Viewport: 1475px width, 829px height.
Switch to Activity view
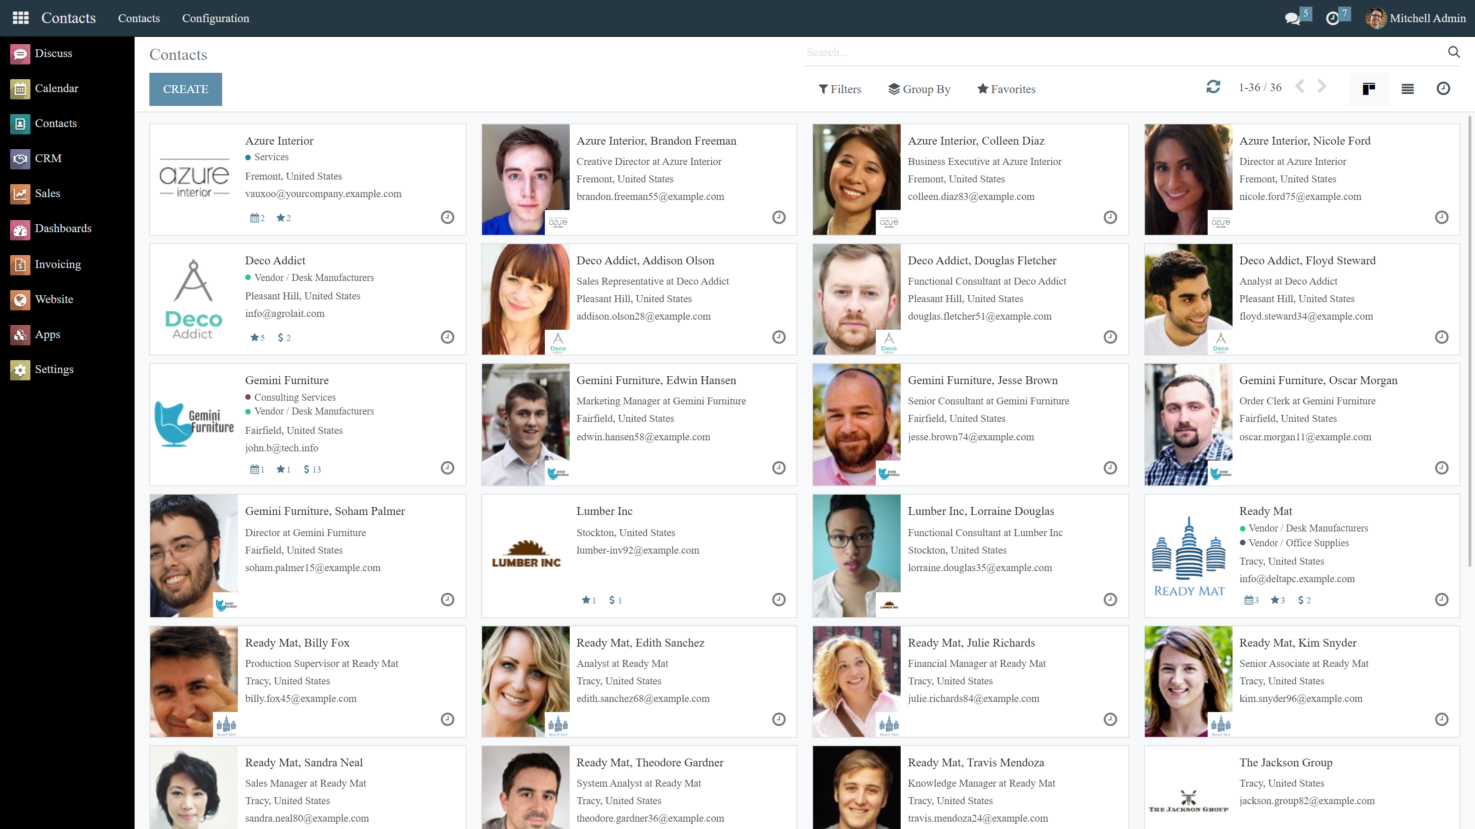1443,89
